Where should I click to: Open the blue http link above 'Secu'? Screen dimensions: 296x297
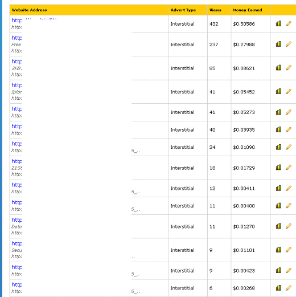[x=17, y=243]
